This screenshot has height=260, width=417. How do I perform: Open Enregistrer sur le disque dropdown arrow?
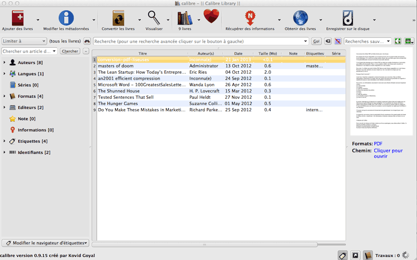(x=374, y=20)
